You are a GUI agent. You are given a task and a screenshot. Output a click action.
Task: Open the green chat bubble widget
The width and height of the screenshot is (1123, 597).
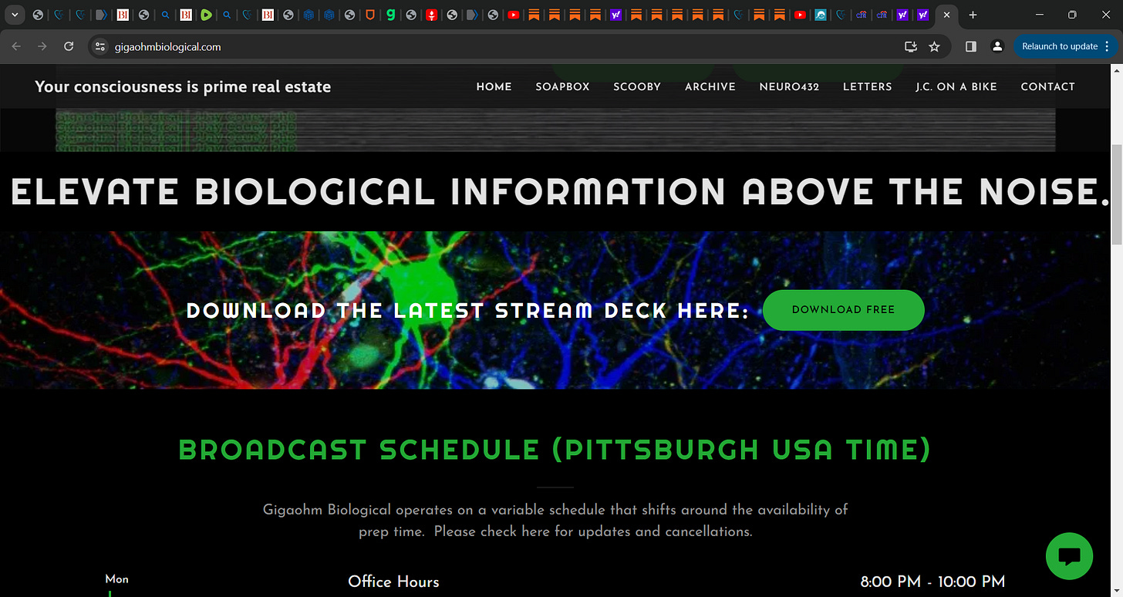pos(1069,556)
